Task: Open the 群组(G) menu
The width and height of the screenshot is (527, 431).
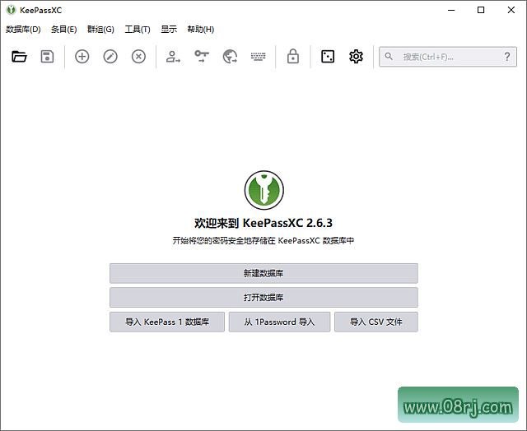Action: pyautogui.click(x=100, y=30)
